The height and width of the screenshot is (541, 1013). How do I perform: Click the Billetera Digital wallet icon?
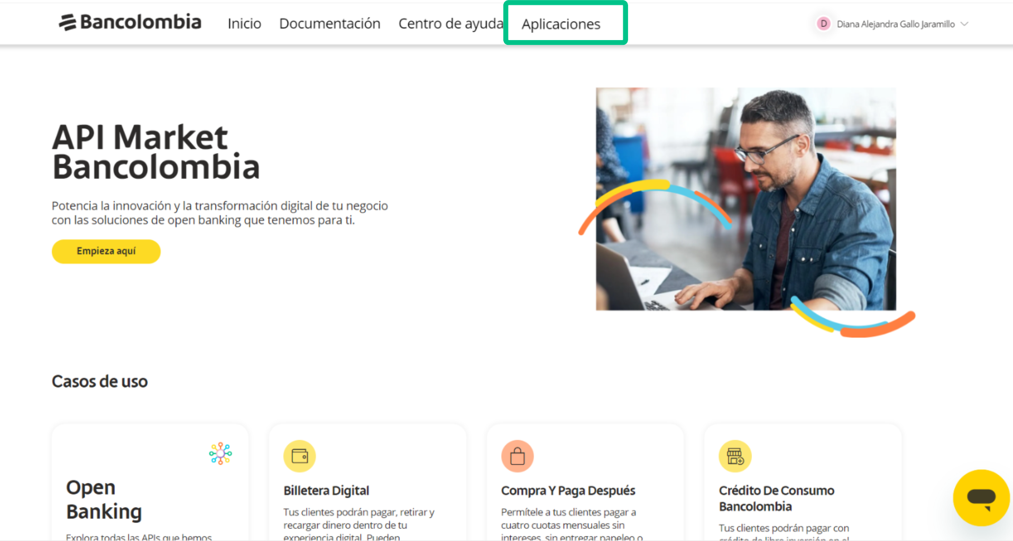pos(300,456)
